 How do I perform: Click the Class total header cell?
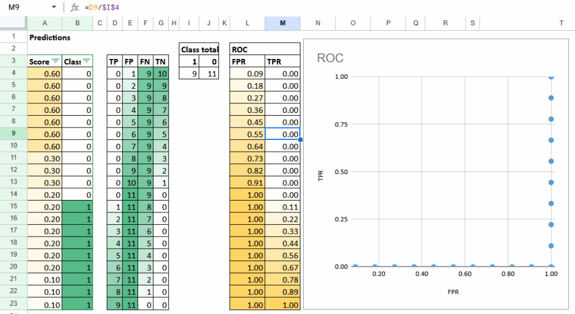(x=199, y=49)
